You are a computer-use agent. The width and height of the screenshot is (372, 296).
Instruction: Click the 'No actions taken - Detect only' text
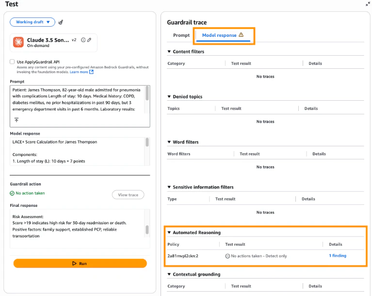[259, 256]
